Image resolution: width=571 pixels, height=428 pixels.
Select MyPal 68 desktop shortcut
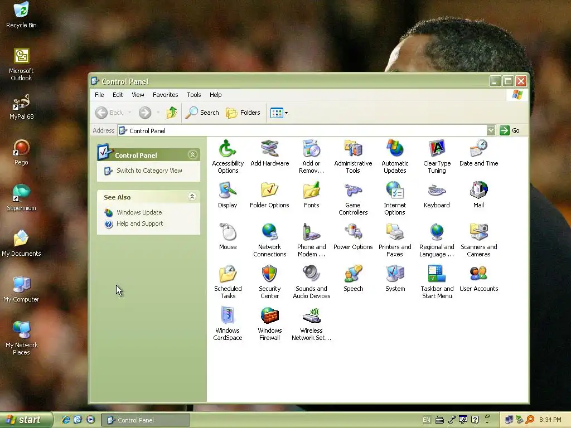[21, 107]
